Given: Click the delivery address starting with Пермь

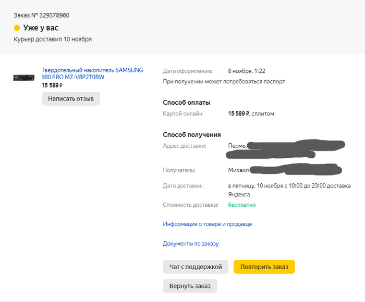Looking at the screenshot, I should point(237,146).
